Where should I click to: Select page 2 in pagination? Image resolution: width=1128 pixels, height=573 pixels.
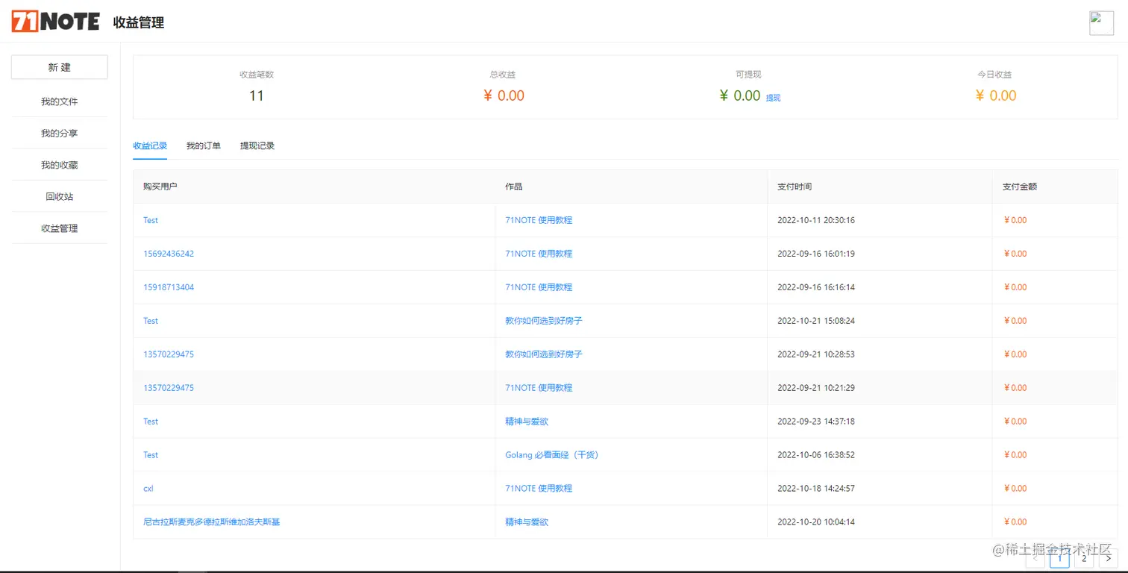click(1084, 558)
